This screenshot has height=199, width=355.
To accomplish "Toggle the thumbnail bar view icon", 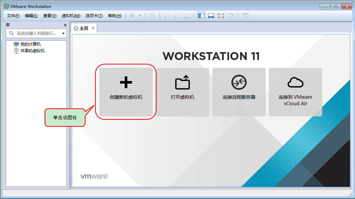I will point(211,15).
